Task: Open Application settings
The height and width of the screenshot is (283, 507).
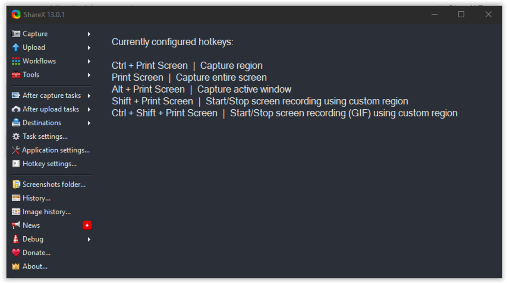Action: click(56, 150)
